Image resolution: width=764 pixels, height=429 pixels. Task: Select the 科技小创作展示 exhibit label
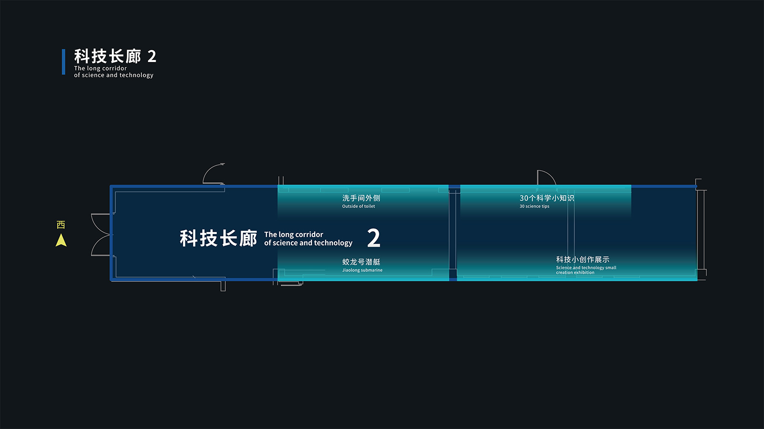tap(583, 259)
